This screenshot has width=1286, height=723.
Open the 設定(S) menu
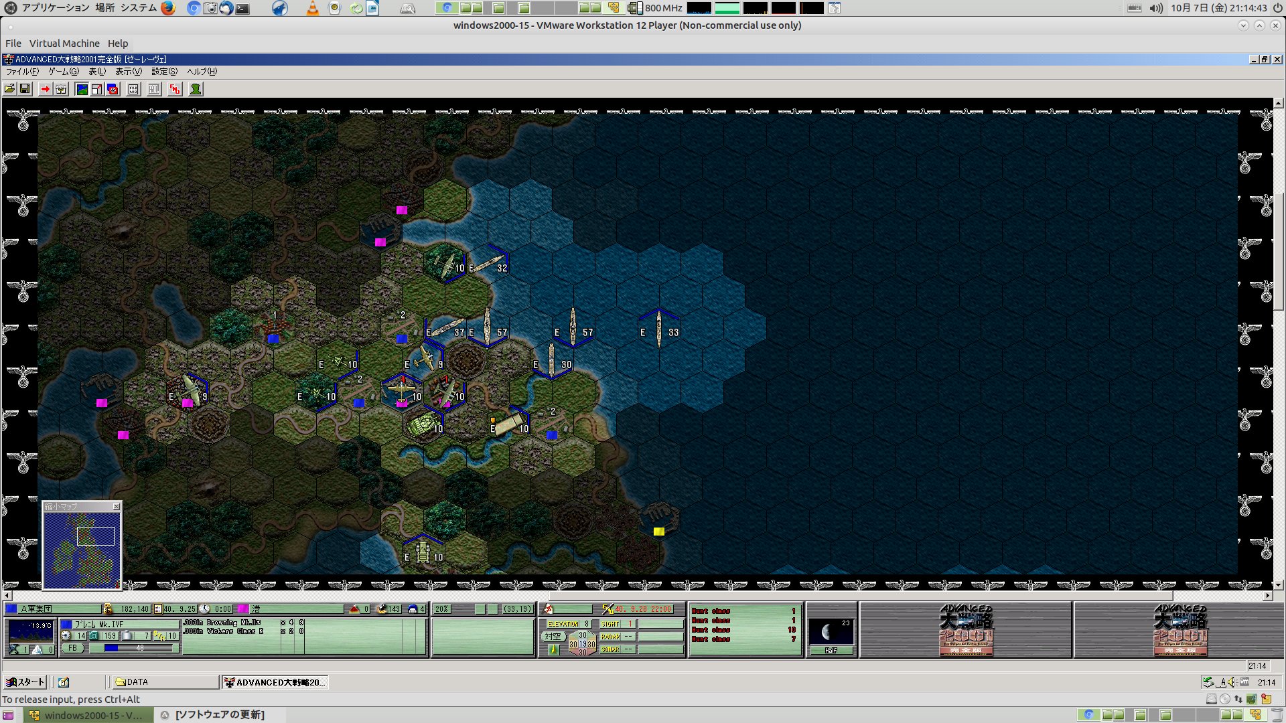click(x=164, y=72)
